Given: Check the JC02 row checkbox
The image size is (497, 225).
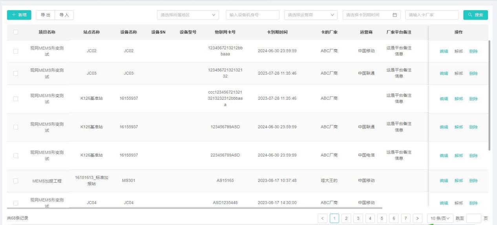Looking at the screenshot, I should 16,51.
